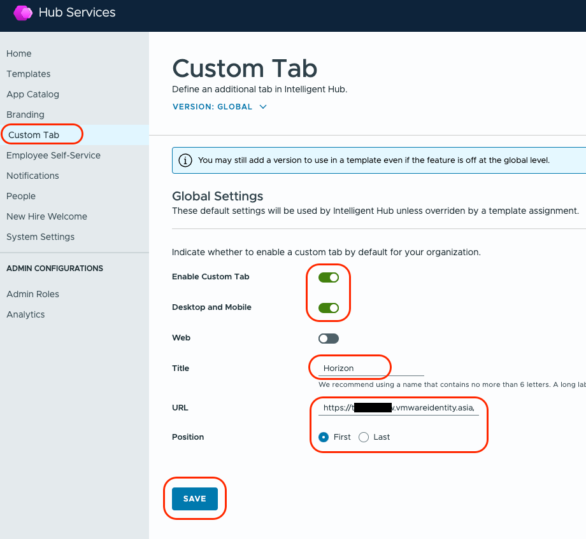This screenshot has width=586, height=539.
Task: Go to Templates in sidebar
Action: coord(29,74)
